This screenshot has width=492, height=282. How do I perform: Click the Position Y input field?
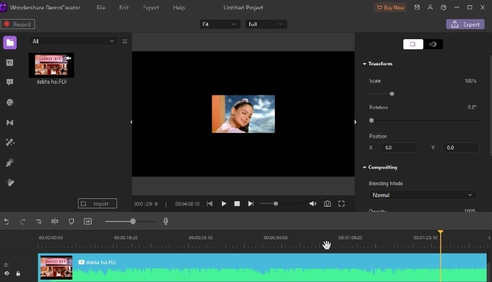[460, 148]
